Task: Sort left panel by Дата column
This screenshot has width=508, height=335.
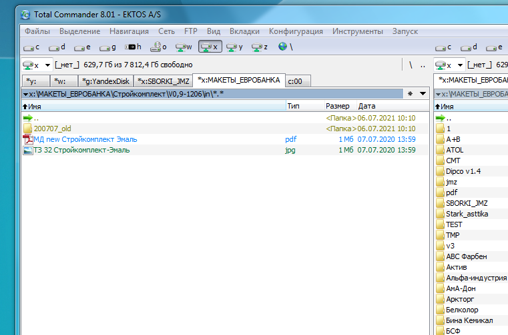Action: click(x=393, y=106)
